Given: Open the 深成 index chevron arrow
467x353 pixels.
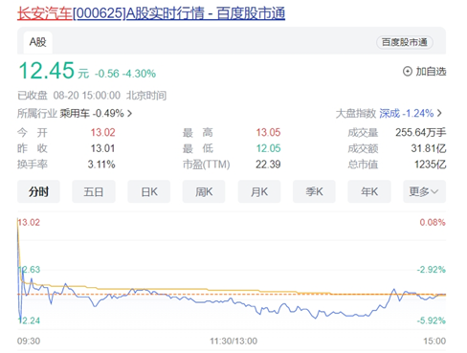Looking at the screenshot, I should pyautogui.click(x=439, y=113).
